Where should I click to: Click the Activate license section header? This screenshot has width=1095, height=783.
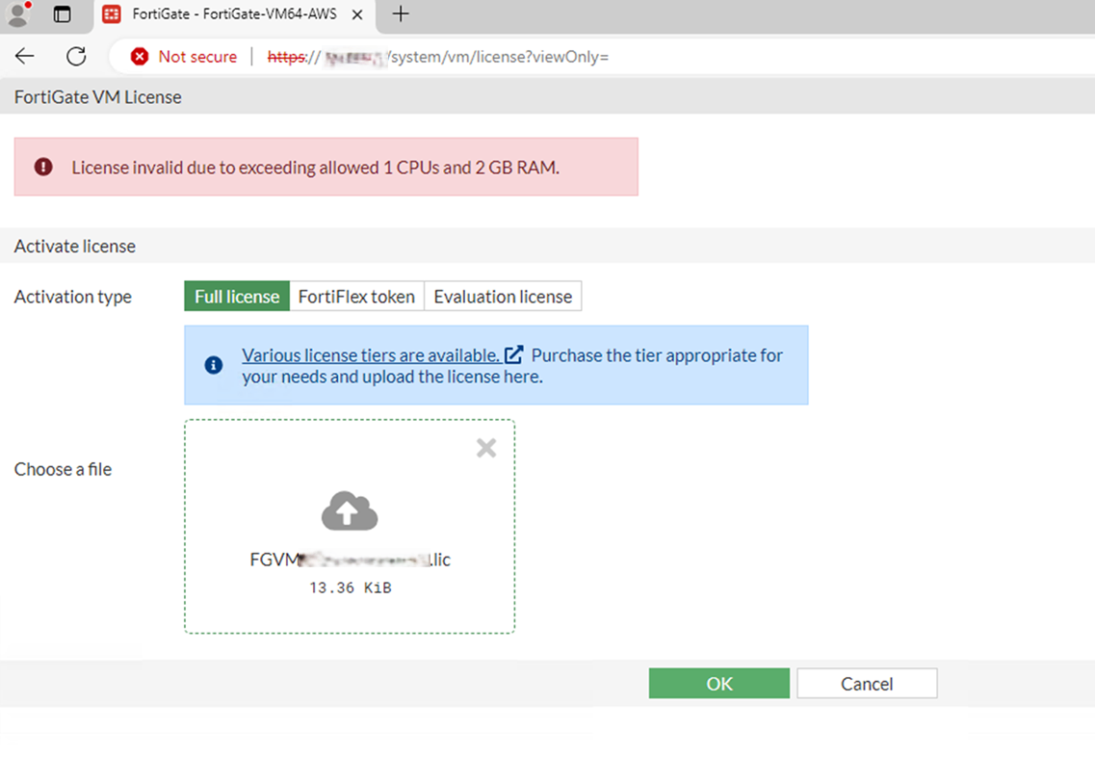click(75, 246)
